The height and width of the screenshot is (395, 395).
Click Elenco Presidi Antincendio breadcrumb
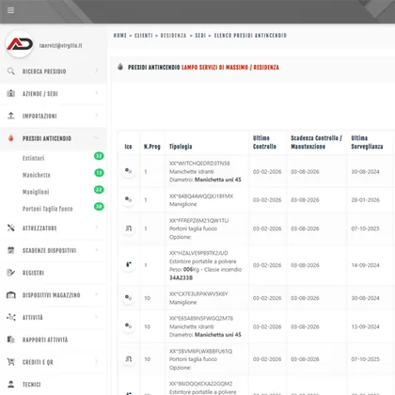point(250,36)
